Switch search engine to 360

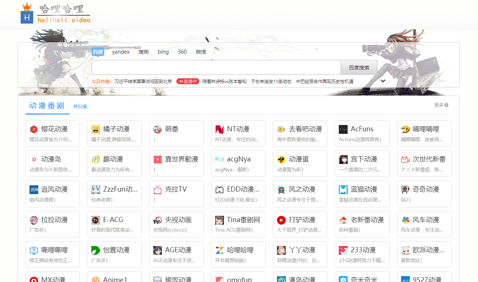coord(182,52)
